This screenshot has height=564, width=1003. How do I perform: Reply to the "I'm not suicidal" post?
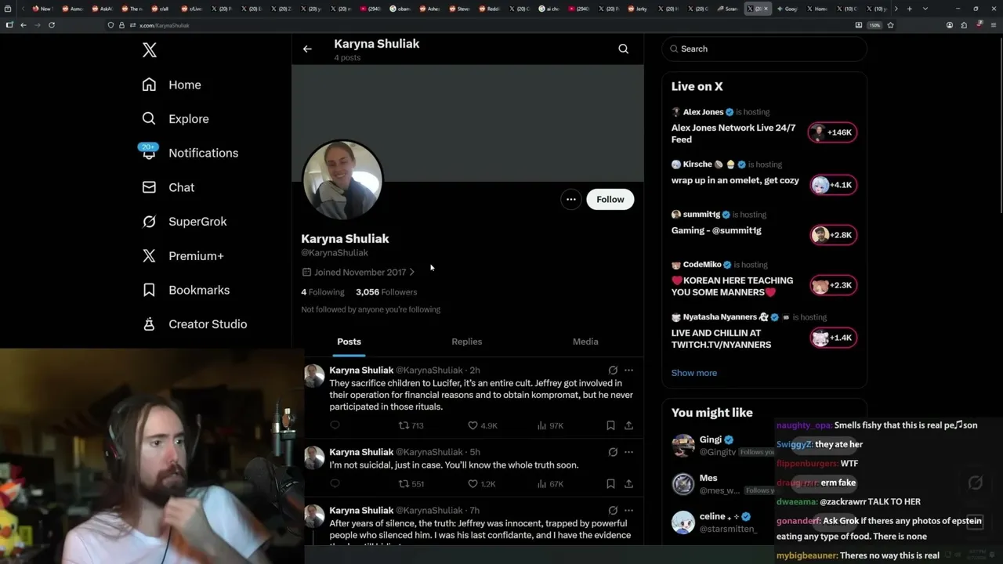click(335, 483)
